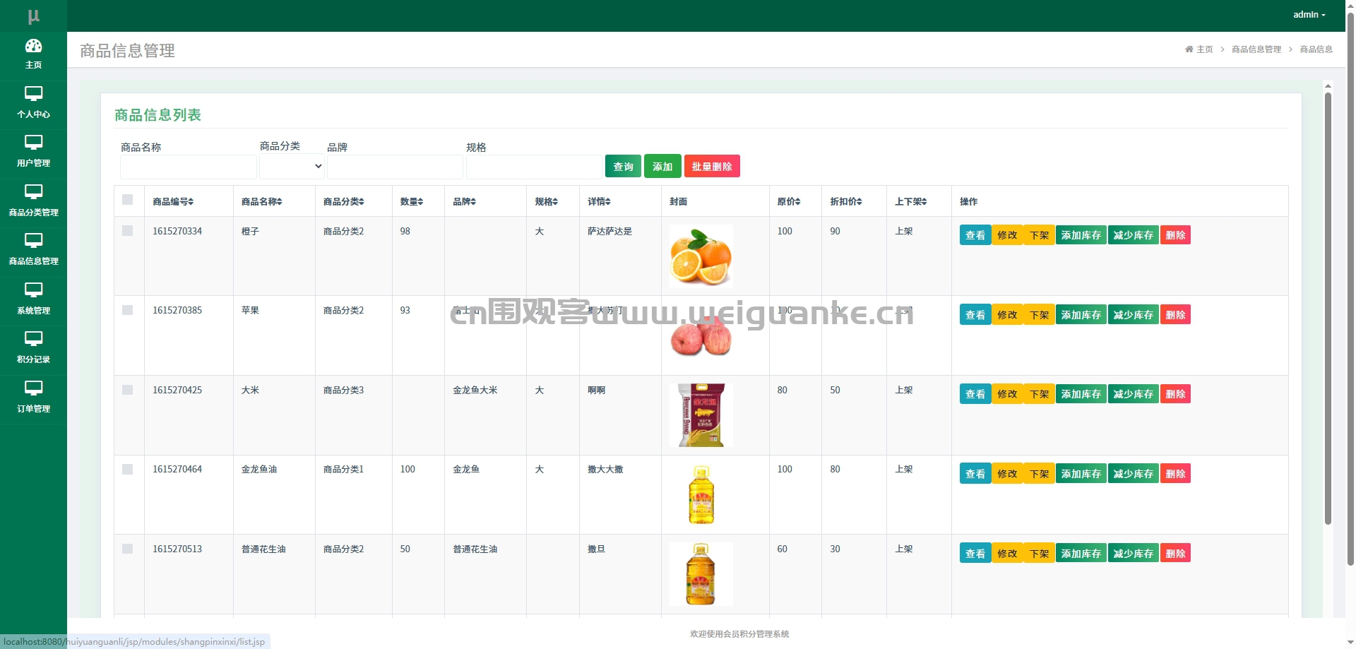Open 订单管理 monitor icon in sidebar
The image size is (1356, 649).
click(33, 388)
